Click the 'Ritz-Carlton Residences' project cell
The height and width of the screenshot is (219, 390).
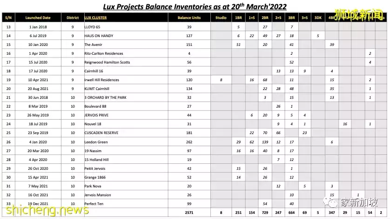pyautogui.click(x=103, y=53)
